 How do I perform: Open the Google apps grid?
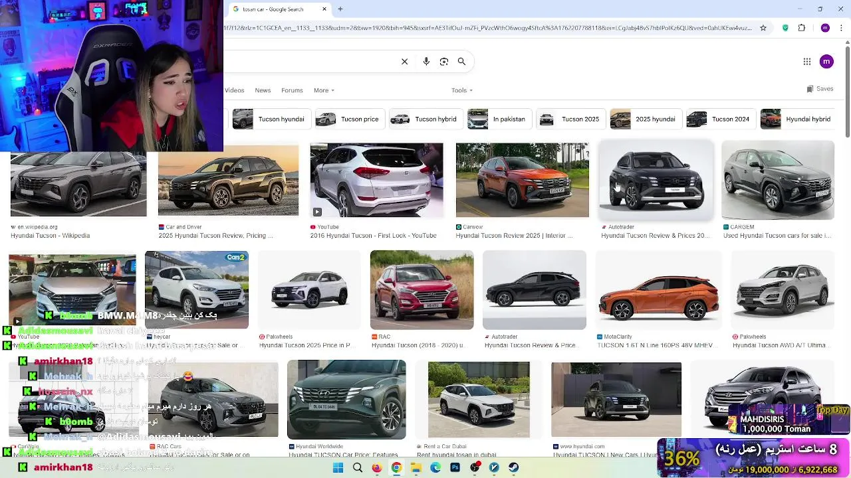click(807, 62)
